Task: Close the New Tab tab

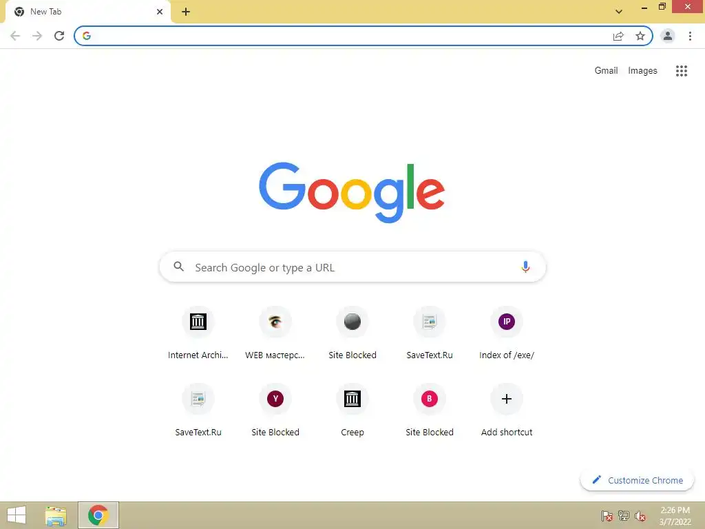Action: pyautogui.click(x=160, y=12)
